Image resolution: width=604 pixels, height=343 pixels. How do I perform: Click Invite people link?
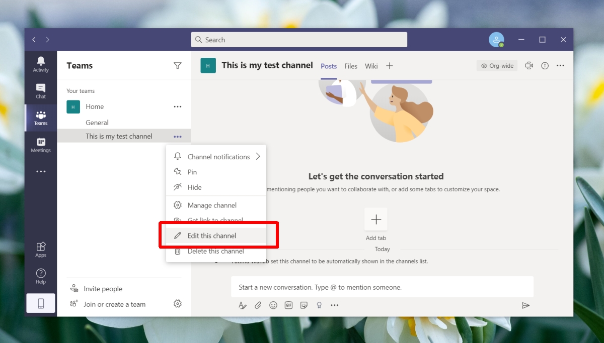[96, 289]
